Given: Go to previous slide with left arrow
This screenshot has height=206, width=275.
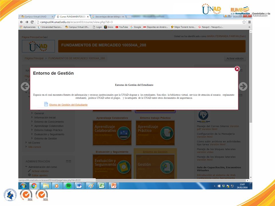Looking at the screenshot, I should pyautogui.click(x=25, y=86).
